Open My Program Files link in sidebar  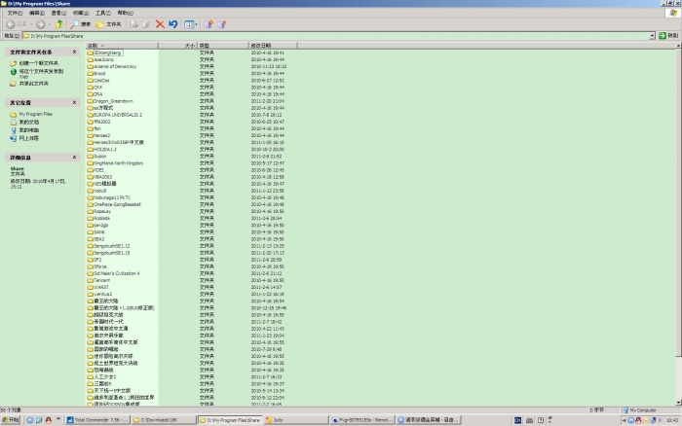[38, 114]
